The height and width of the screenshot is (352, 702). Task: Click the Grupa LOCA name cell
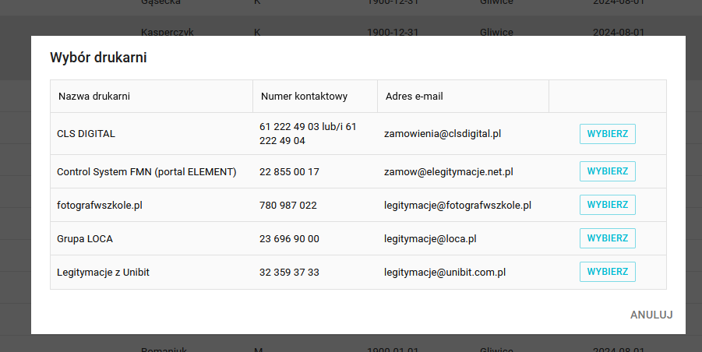point(85,239)
